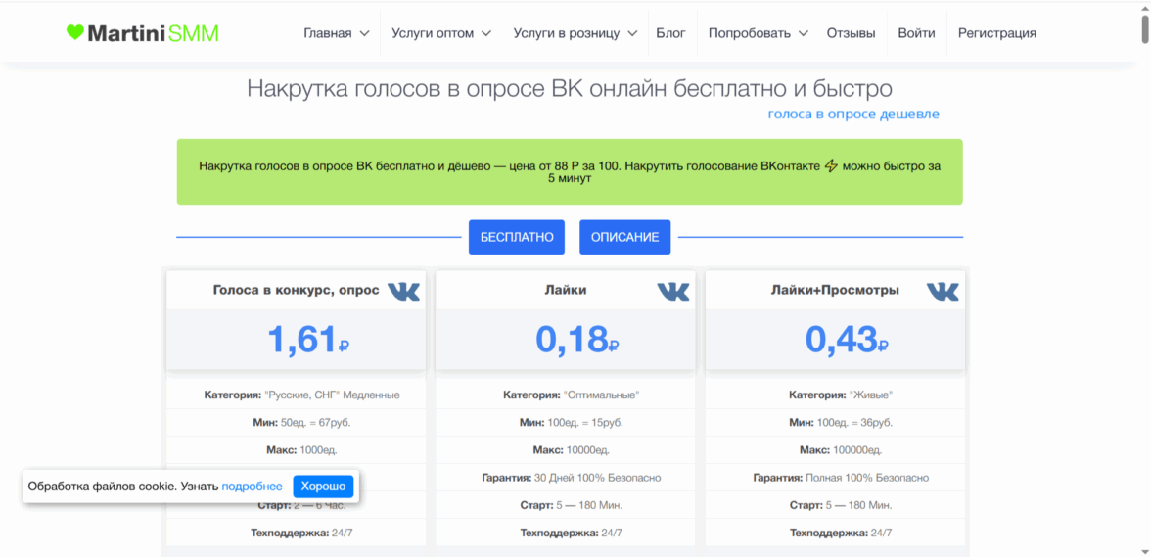Click the MartiniSMM heart logo
Viewport: 1151px width, 557px height.
(75, 32)
